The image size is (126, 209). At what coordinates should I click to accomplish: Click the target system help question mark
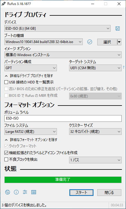[124, 68]
